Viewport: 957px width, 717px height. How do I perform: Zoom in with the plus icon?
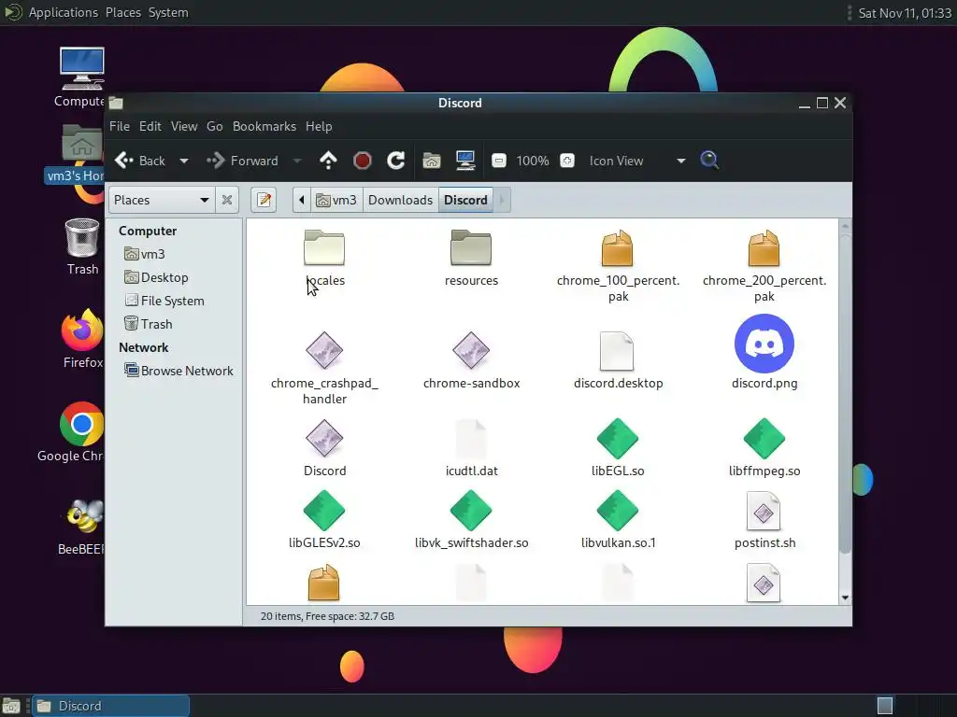pyautogui.click(x=567, y=161)
